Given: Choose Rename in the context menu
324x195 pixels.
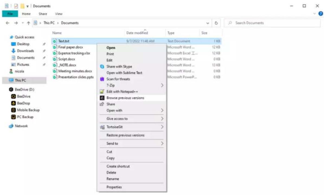Looking at the screenshot, I should pos(113,179).
